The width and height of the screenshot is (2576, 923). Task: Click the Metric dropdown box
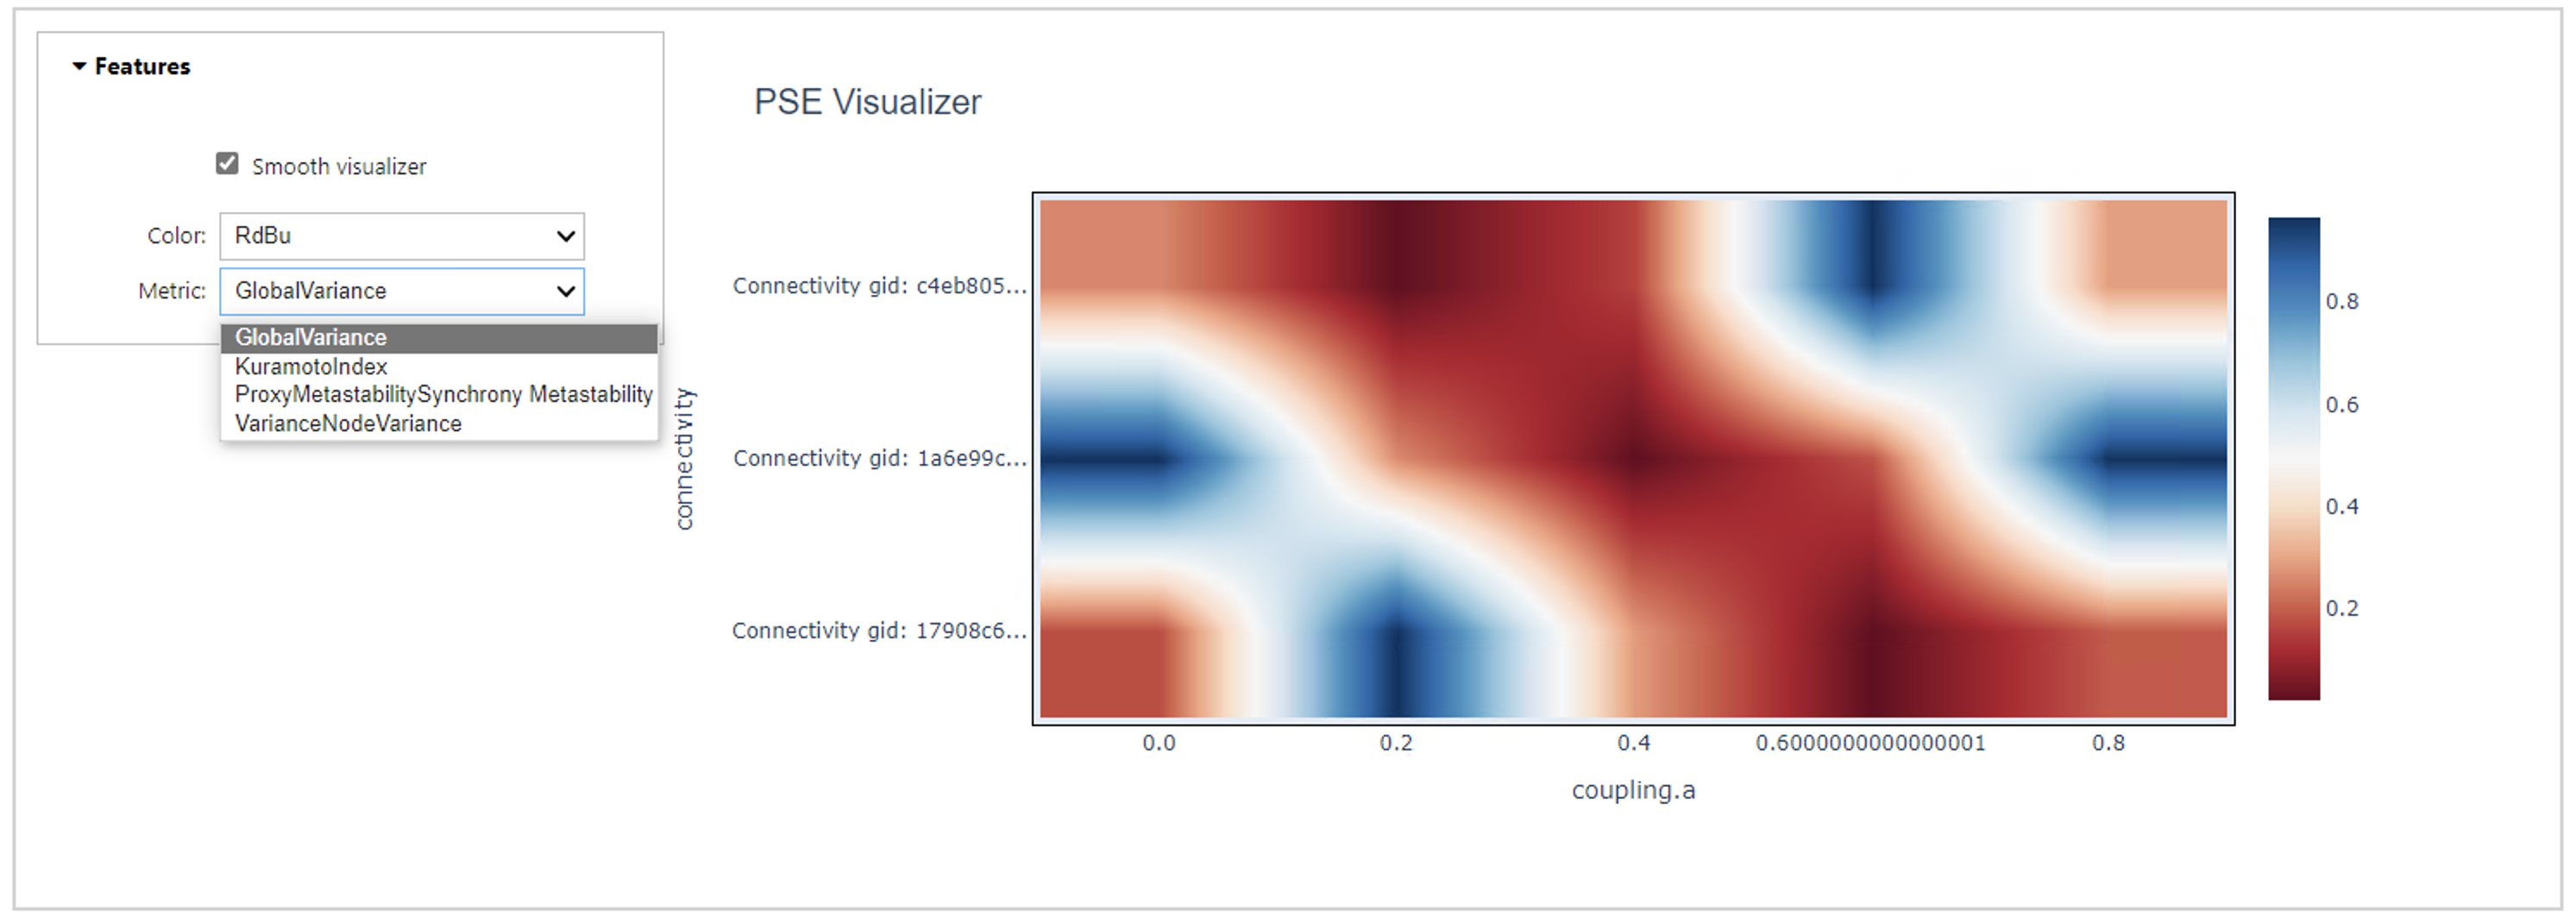(x=401, y=291)
